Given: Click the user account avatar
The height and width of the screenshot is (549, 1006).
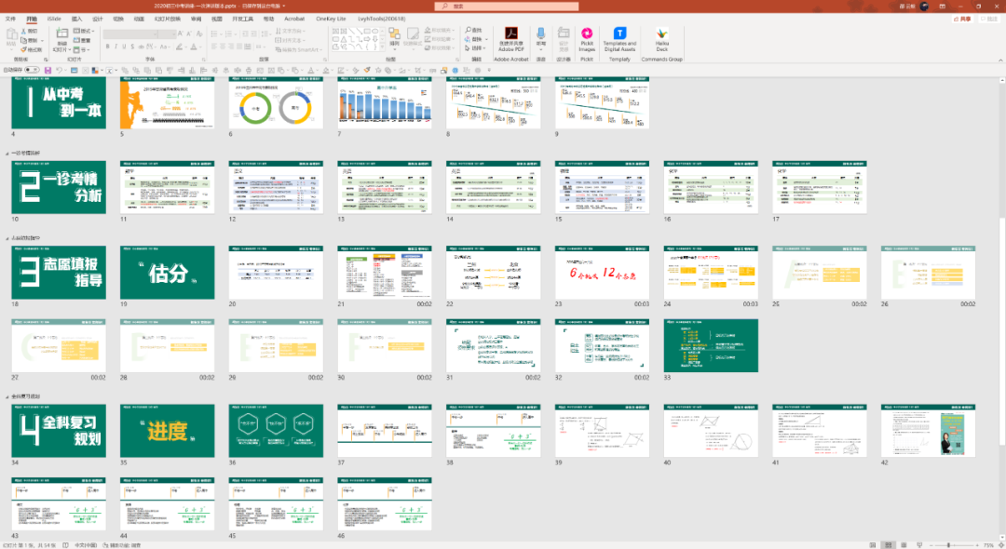Looking at the screenshot, I should click(925, 7).
